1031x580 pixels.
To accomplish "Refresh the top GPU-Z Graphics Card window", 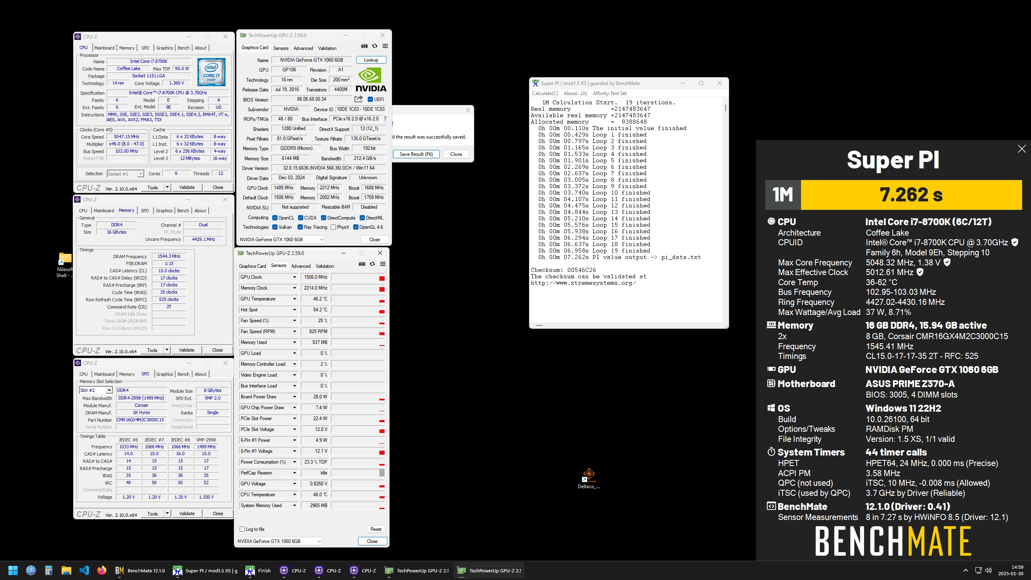I will click(x=375, y=46).
